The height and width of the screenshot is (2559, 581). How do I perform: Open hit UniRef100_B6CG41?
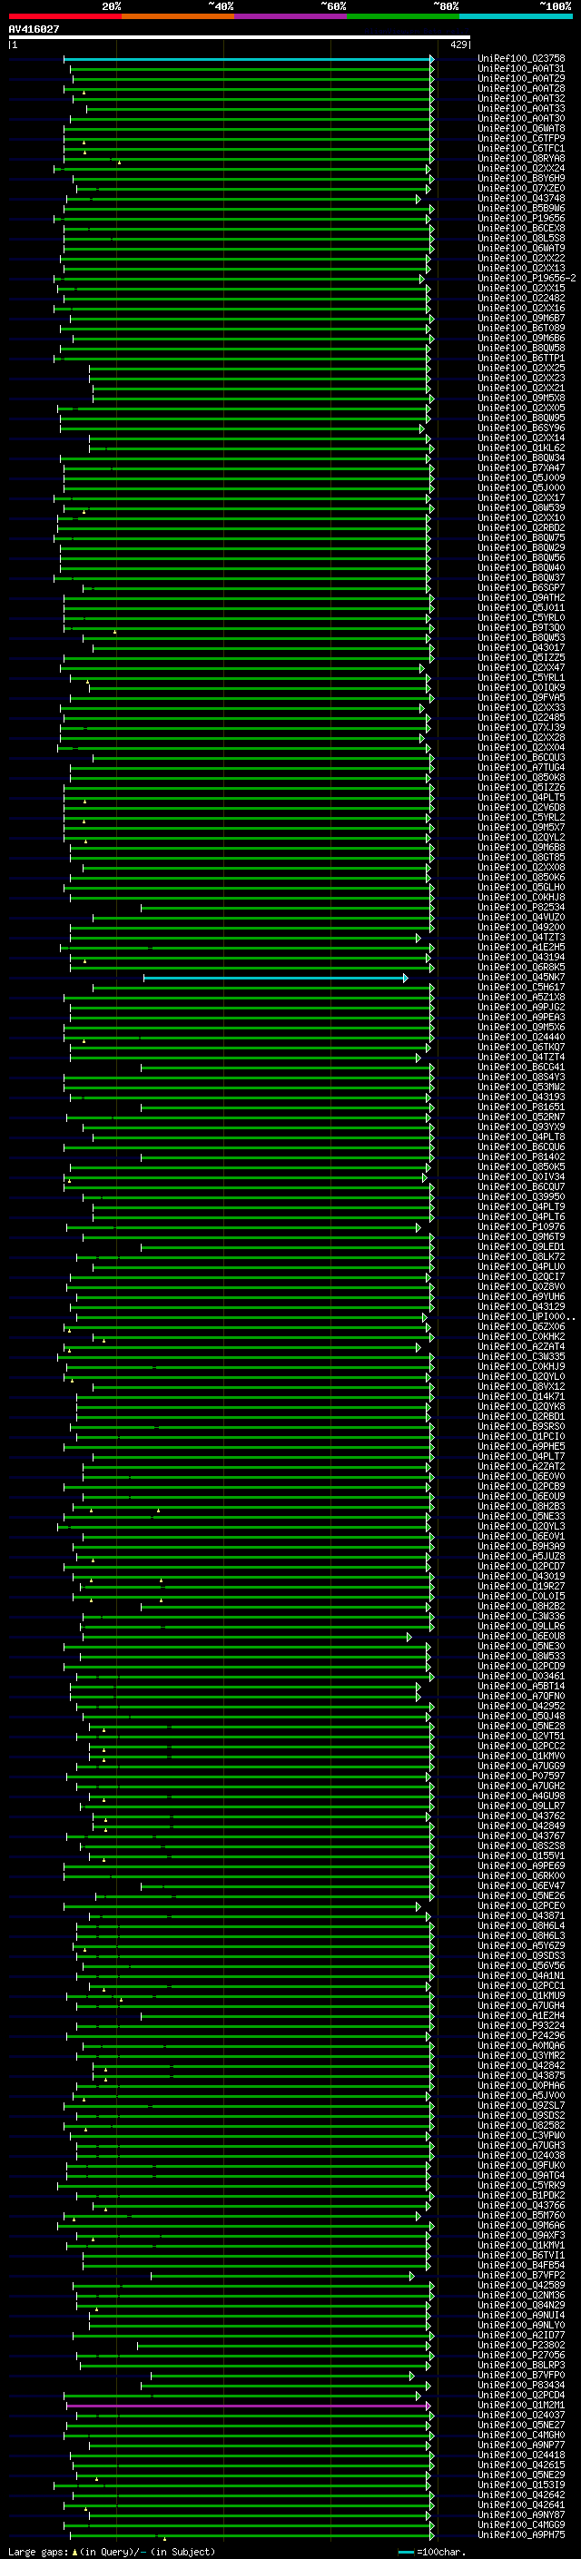pyautogui.click(x=521, y=1068)
